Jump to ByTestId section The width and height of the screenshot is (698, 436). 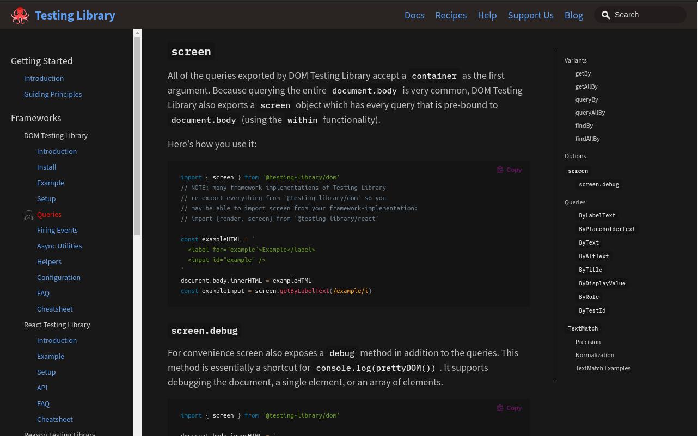click(x=592, y=310)
